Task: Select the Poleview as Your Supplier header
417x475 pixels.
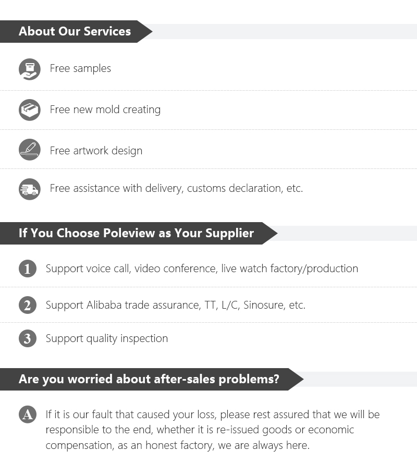Action: [136, 233]
